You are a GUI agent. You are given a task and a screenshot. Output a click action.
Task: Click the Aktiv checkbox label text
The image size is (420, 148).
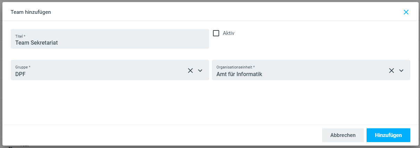pyautogui.click(x=229, y=33)
